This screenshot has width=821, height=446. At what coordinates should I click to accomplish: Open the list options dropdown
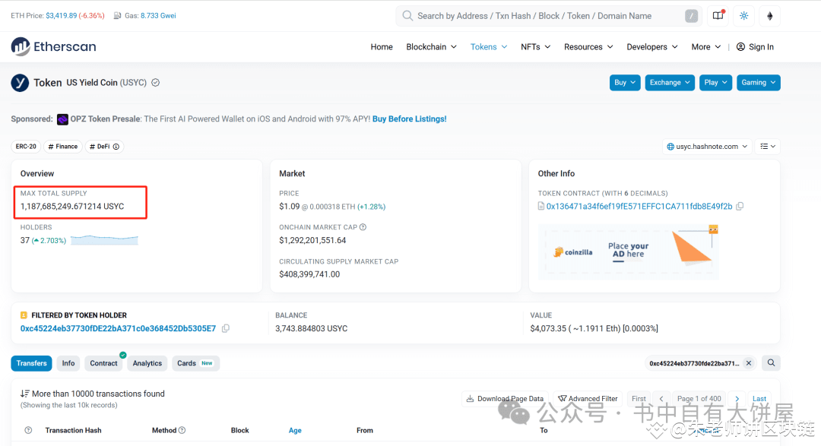coord(768,147)
